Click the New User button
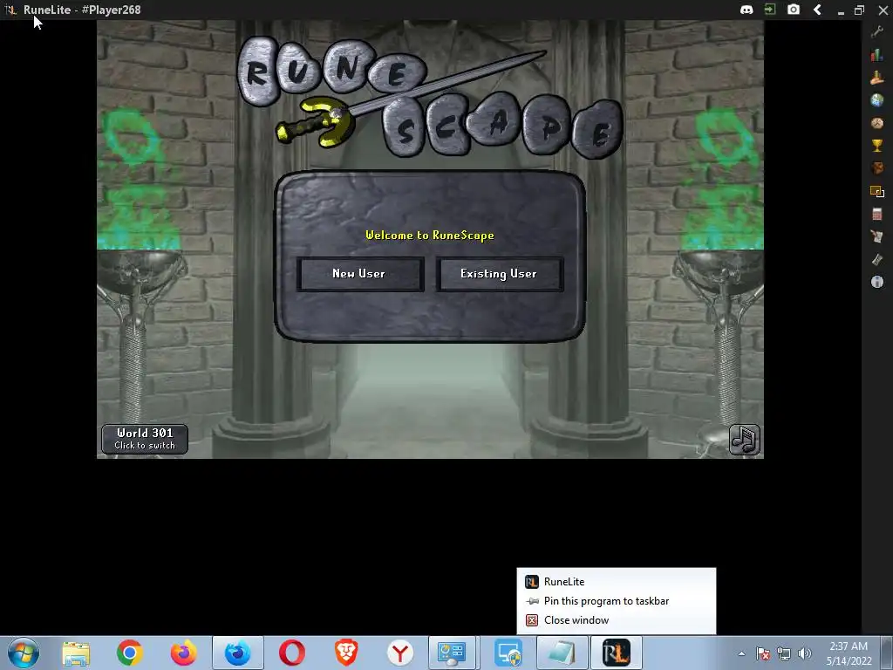Image resolution: width=893 pixels, height=670 pixels. 360,274
